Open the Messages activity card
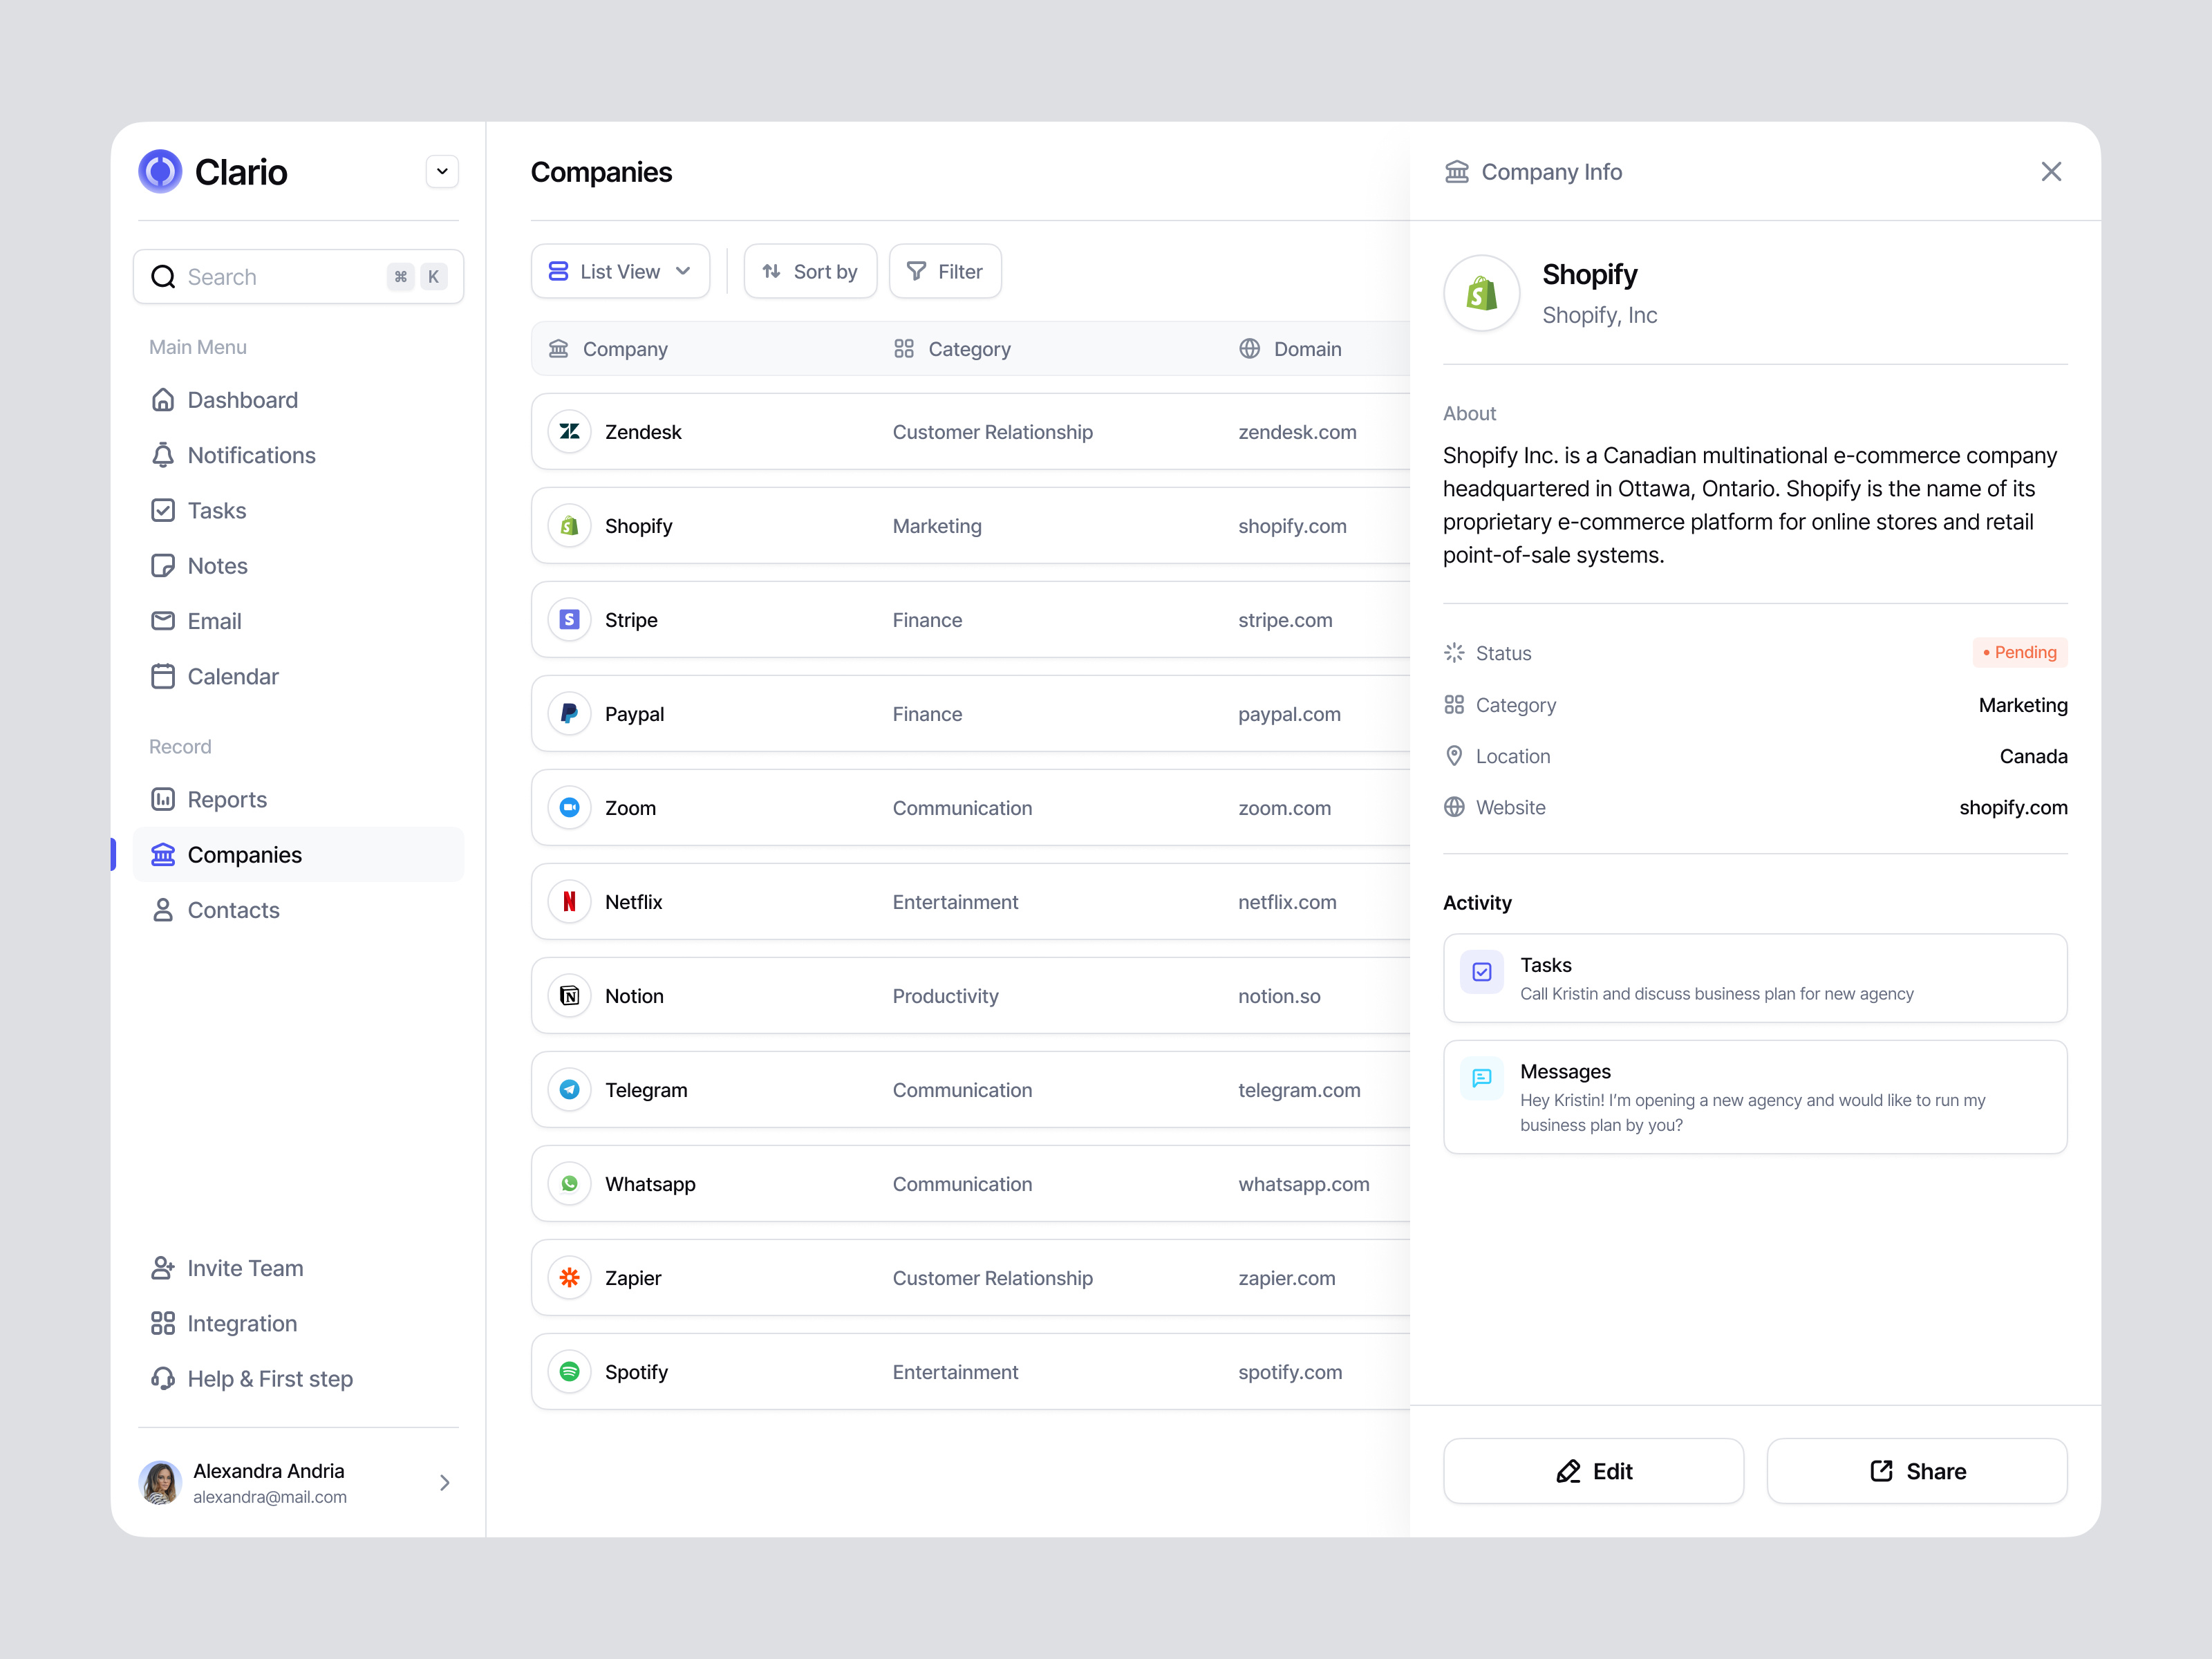This screenshot has width=2212, height=1659. coord(1755,1097)
